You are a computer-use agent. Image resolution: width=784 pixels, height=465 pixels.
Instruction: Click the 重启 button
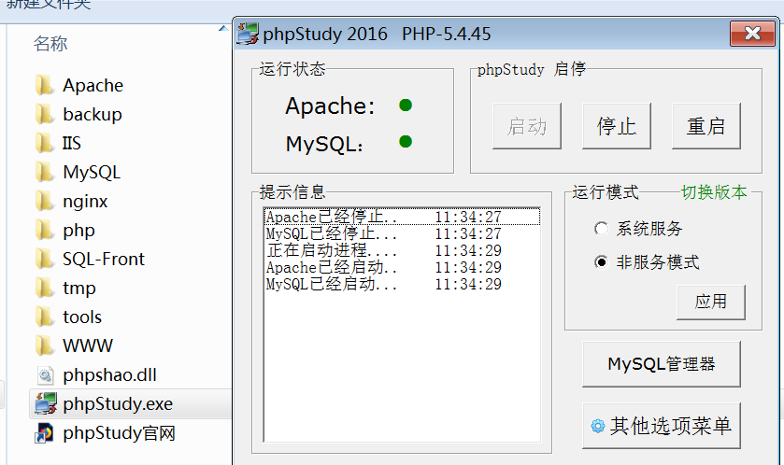coord(706,126)
